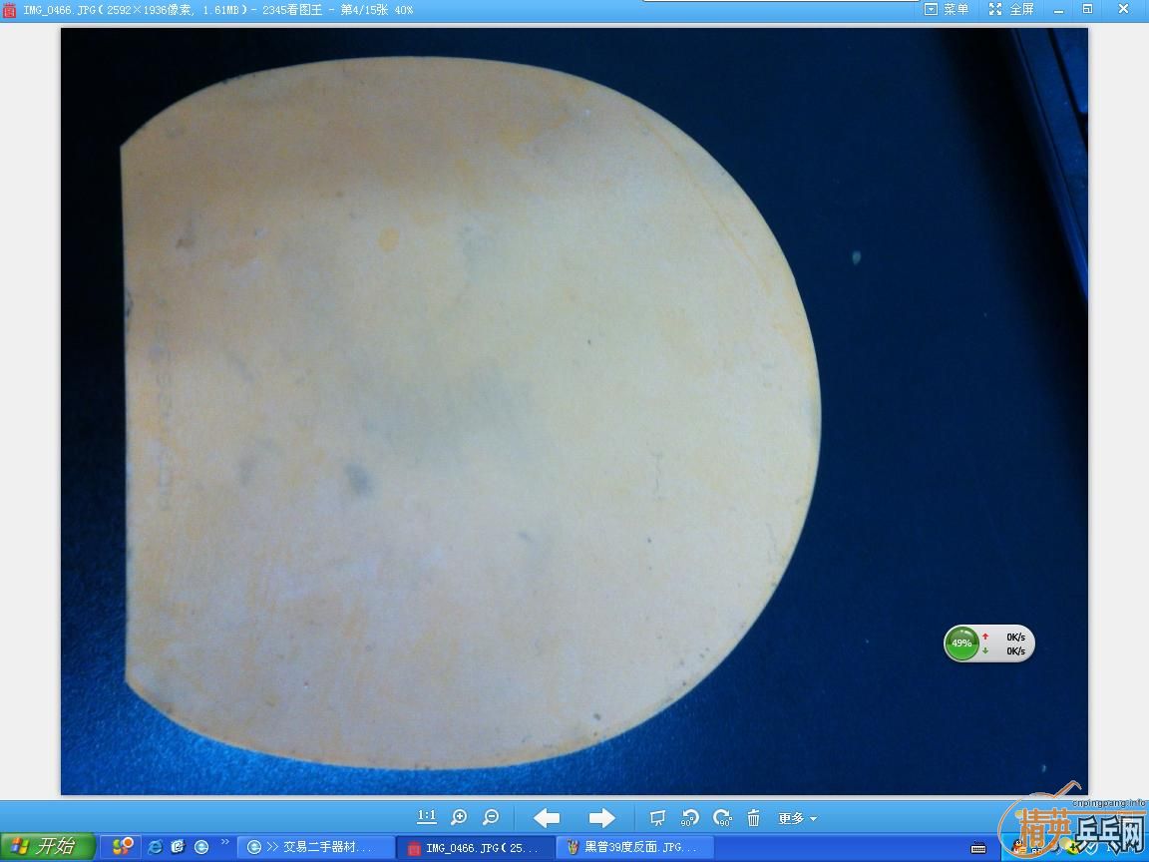Click the displayed paddle rubber photo
1149x862 pixels.
[x=469, y=409]
